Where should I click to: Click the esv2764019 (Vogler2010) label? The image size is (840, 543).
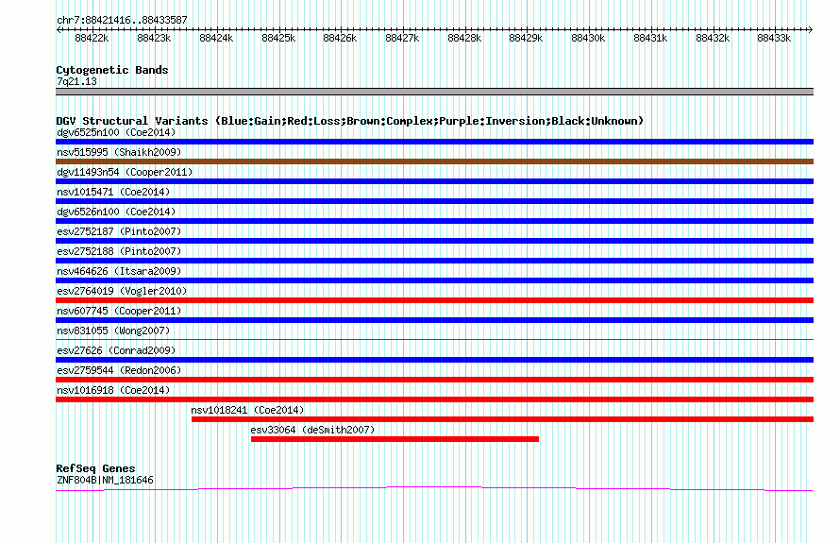coord(122,291)
